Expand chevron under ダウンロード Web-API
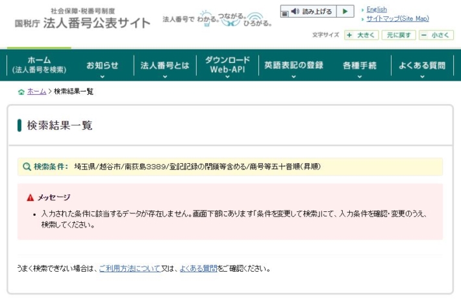This screenshot has width=461, height=299. (x=227, y=77)
